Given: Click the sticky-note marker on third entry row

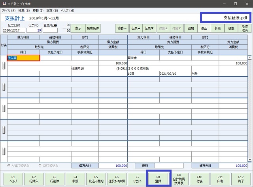Looking at the screenshot, I should pos(4,109).
